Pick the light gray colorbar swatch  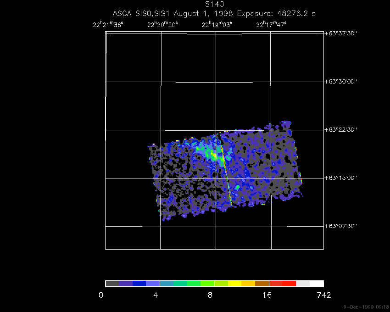(x=303, y=284)
